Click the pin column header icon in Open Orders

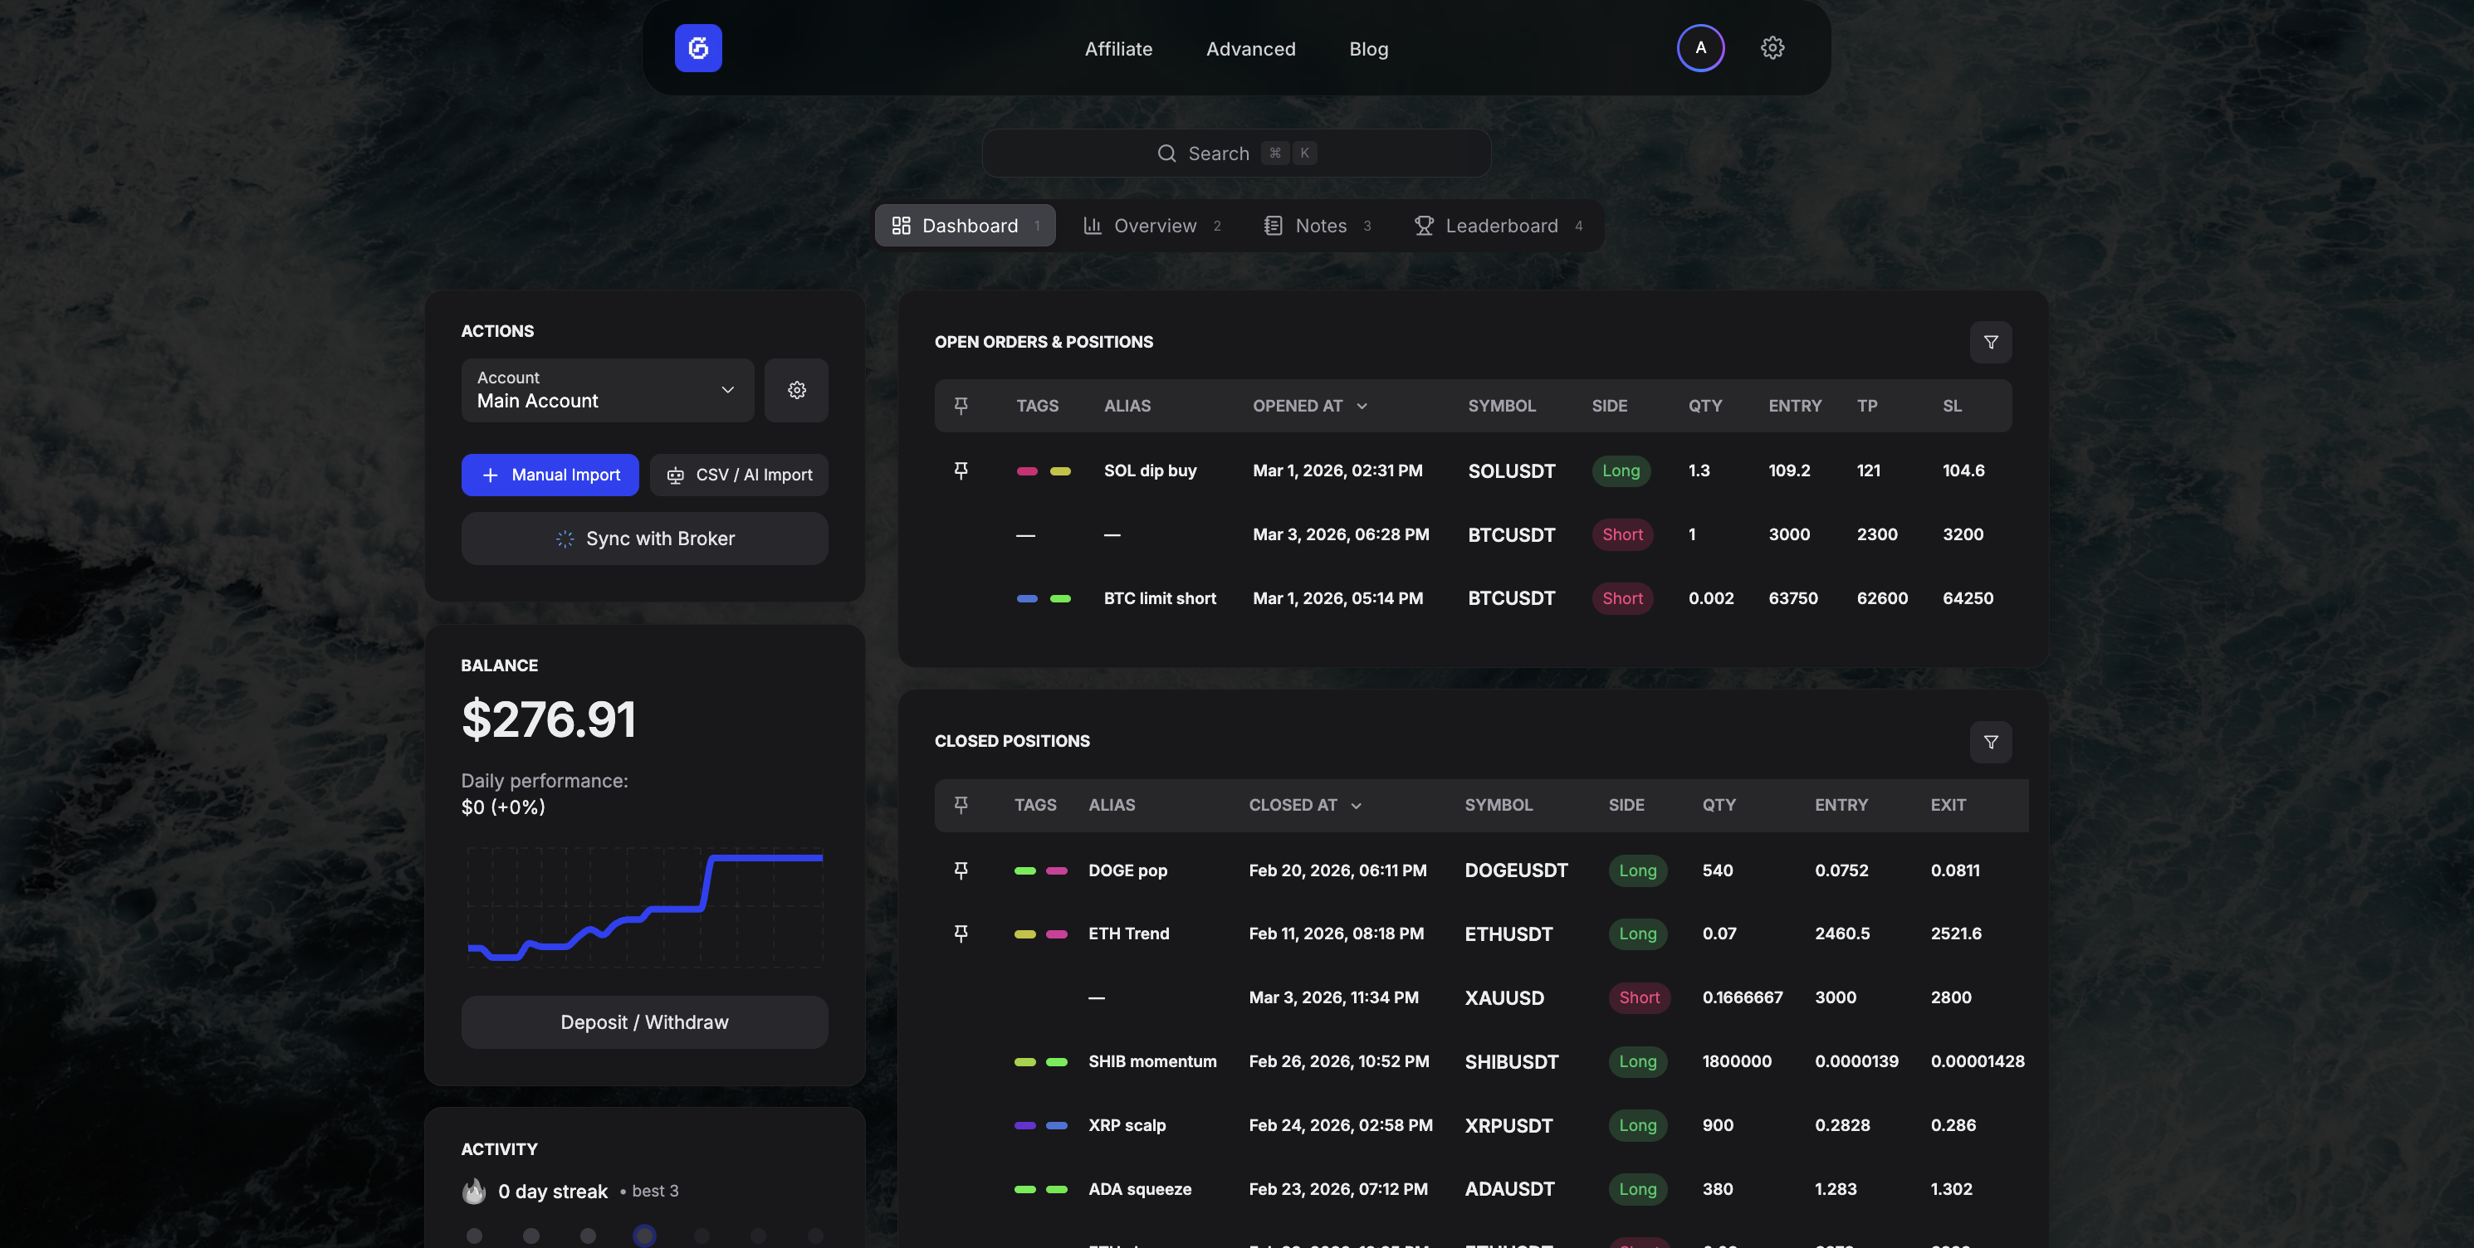(x=961, y=405)
